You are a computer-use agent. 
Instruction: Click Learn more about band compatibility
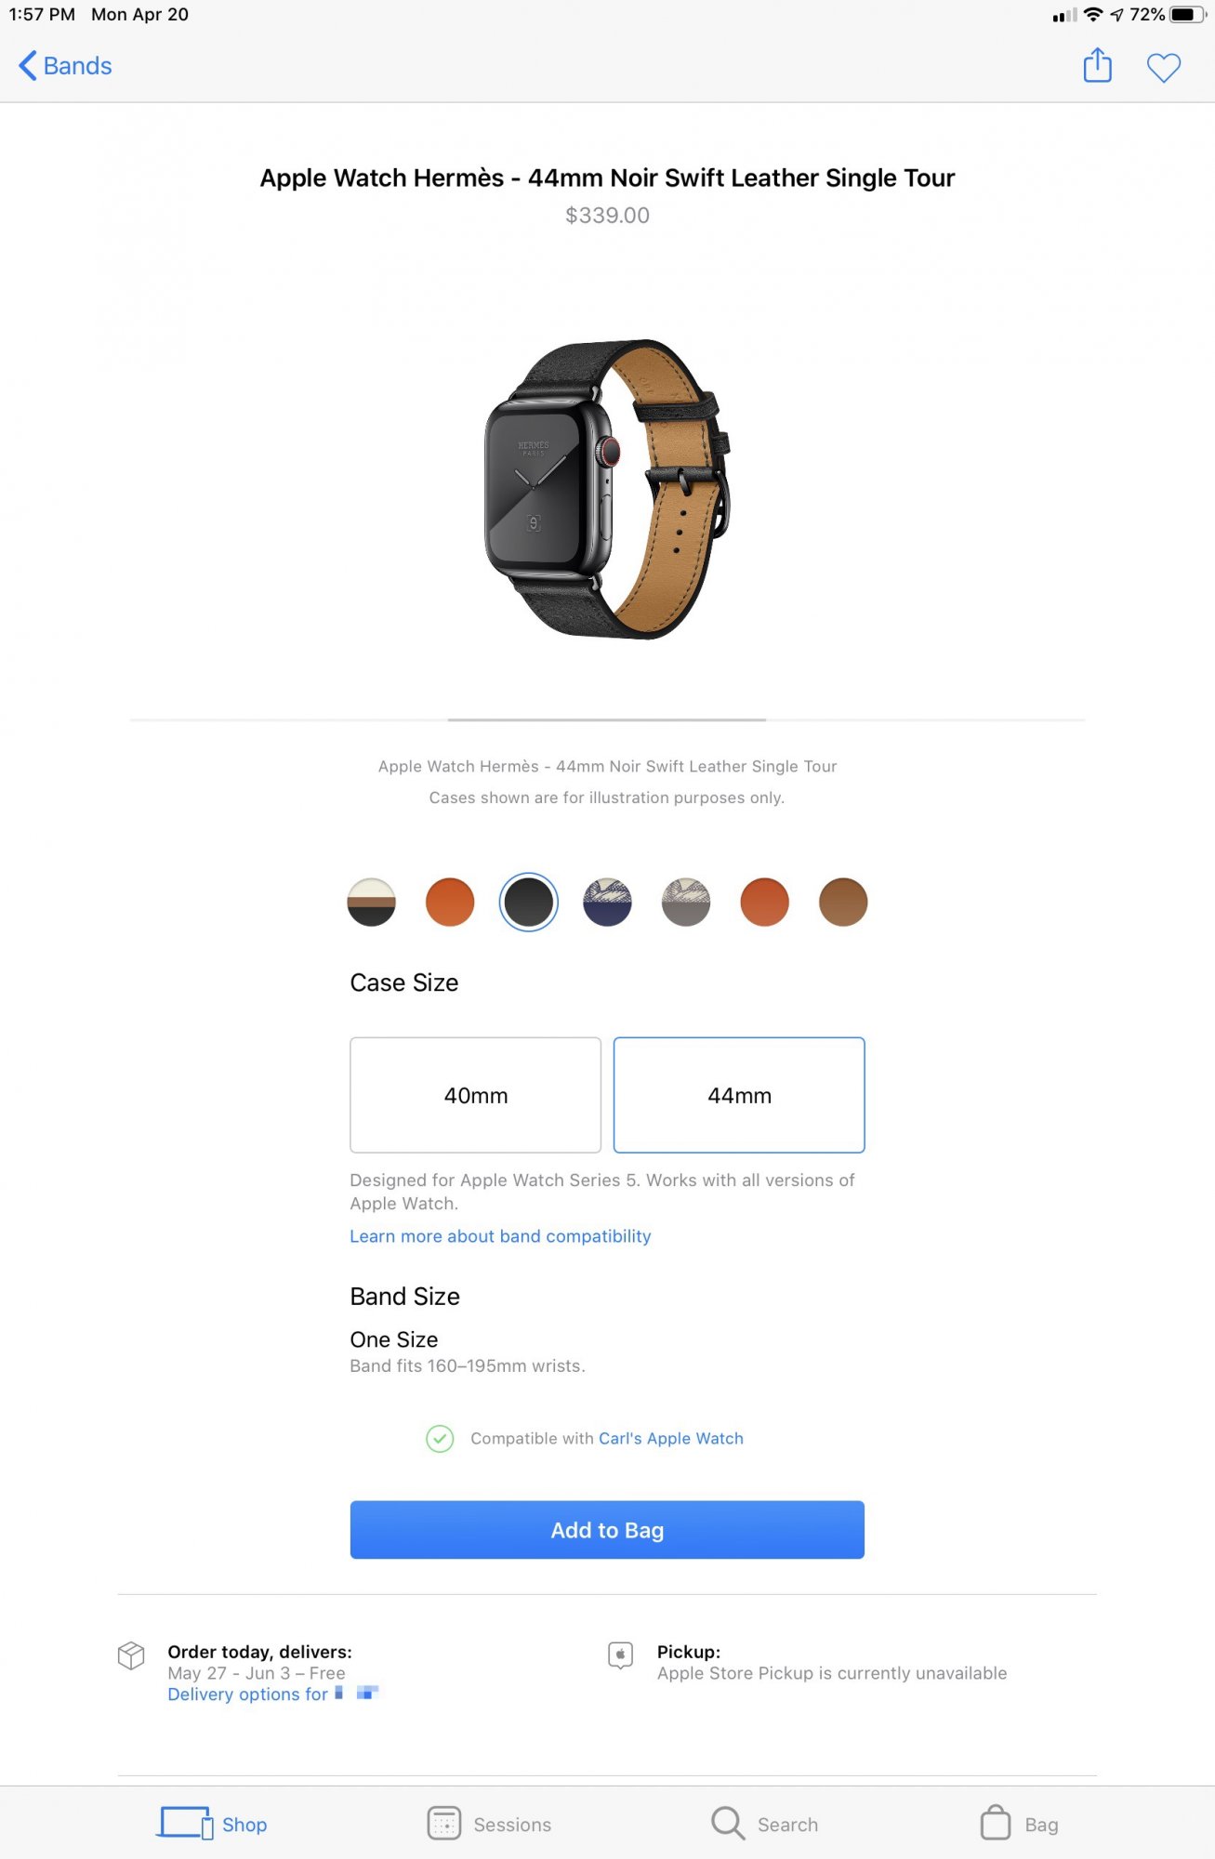tap(500, 1236)
